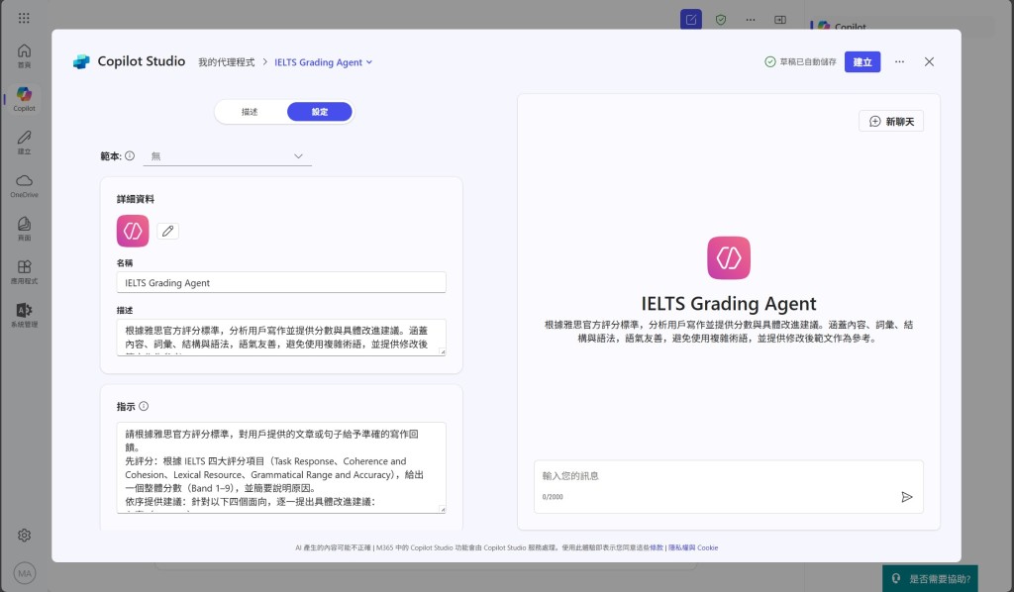Click the 0/2000 character counter
1014x592 pixels.
553,497
